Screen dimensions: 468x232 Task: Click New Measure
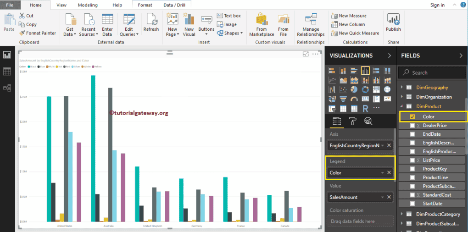pyautogui.click(x=349, y=16)
